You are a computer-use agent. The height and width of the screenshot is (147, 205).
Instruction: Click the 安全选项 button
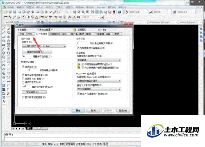pos(34,92)
